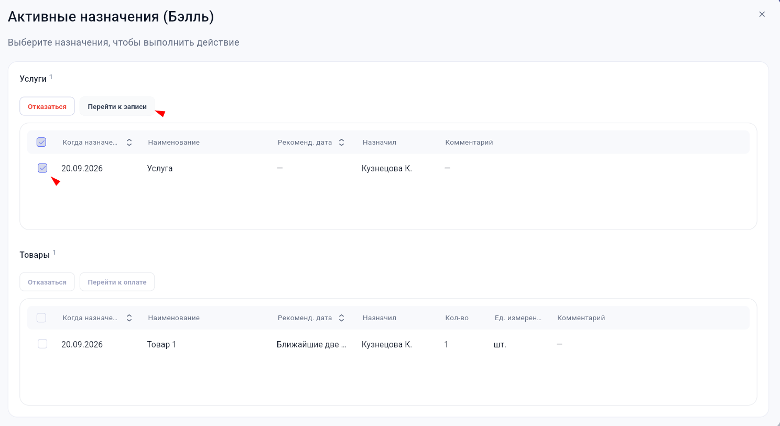This screenshot has width=780, height=426.
Task: Click Перейти к оплате button
Action: 117,282
